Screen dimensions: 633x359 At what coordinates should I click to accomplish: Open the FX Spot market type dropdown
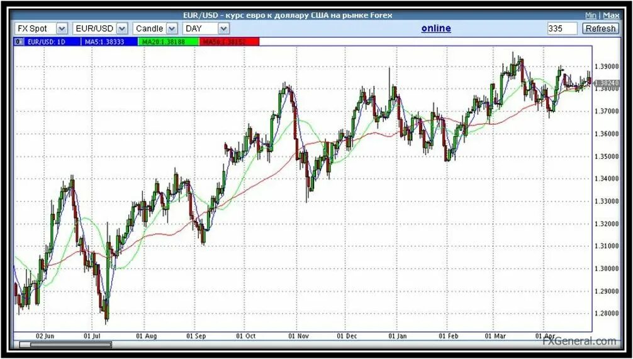click(41, 29)
